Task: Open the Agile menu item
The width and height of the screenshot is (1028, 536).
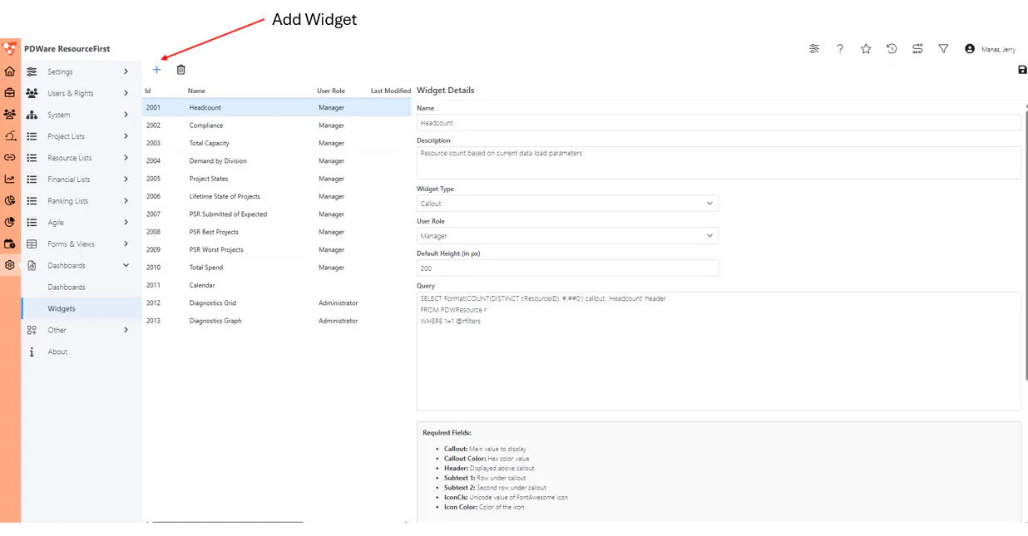Action: click(82, 223)
